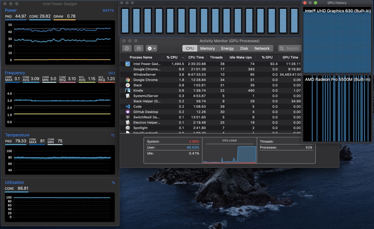Viewport: 374px width, 229px height.
Task: Click the Search field in Activity Monitor
Action: point(290,48)
